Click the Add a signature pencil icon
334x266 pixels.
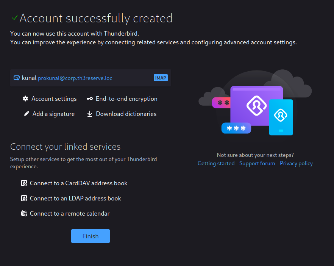tap(27, 114)
